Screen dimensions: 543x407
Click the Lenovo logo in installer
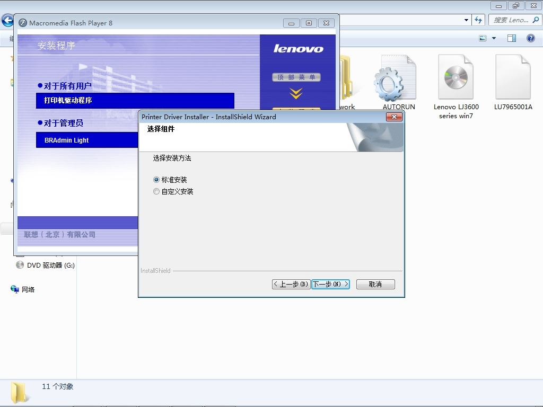(298, 49)
